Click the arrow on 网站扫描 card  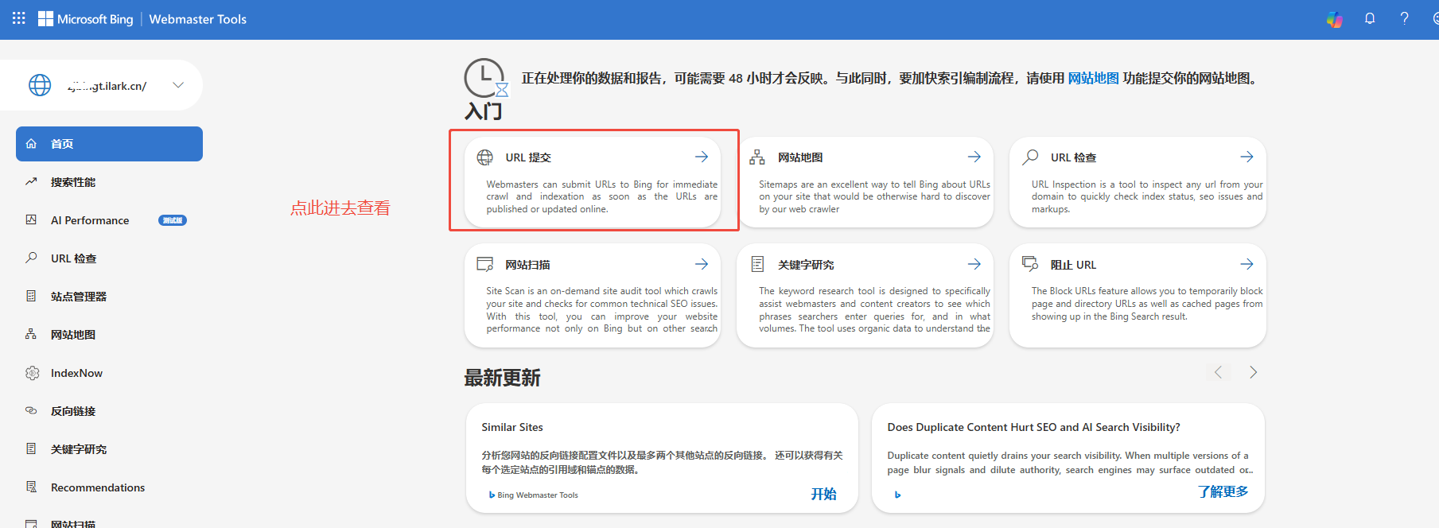[x=702, y=264]
